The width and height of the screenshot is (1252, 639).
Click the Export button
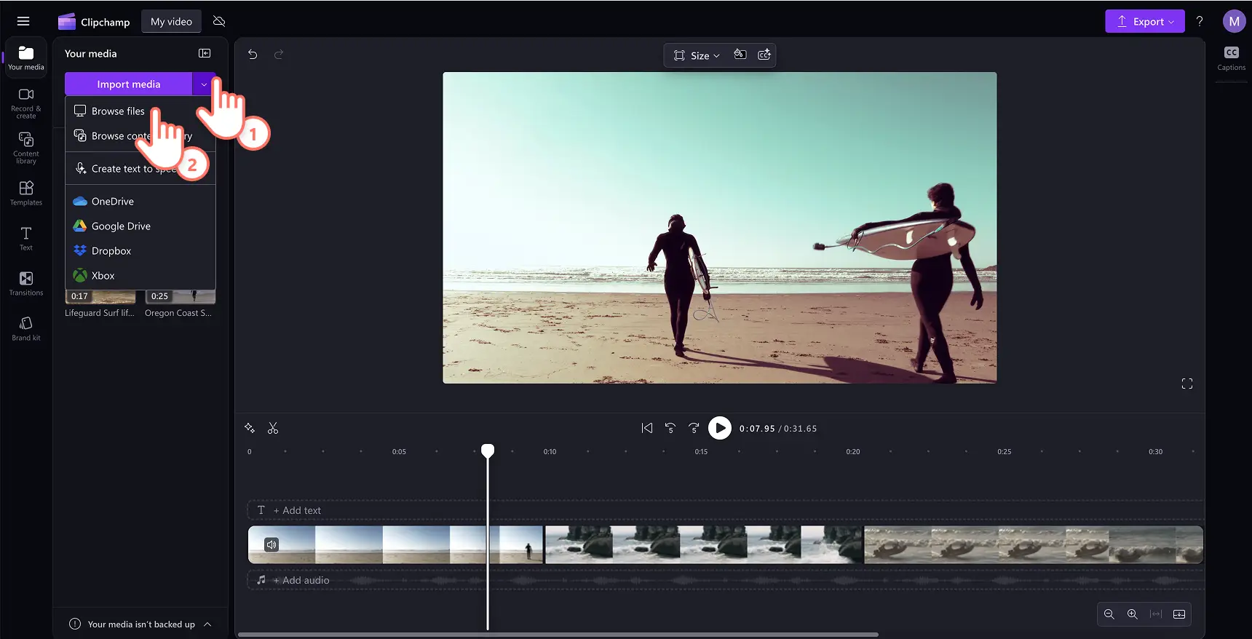pos(1145,21)
